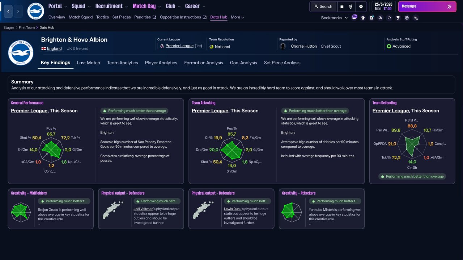463x260 pixels.
Task: Open the 9+ notifications speech bubble icon
Action: (354, 17)
